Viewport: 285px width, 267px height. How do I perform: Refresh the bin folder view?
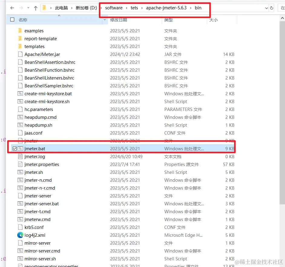click(x=272, y=8)
